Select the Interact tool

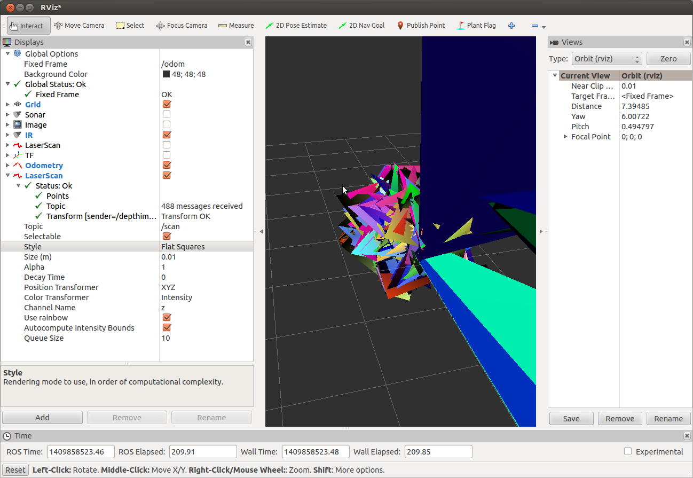coord(29,25)
